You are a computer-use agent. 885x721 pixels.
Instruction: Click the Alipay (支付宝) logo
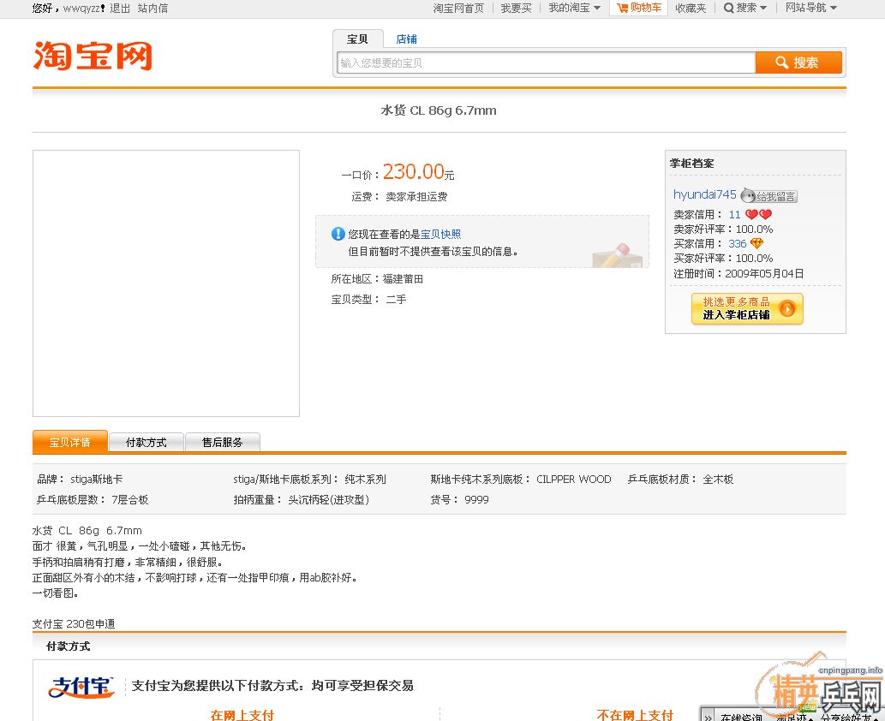tap(81, 687)
